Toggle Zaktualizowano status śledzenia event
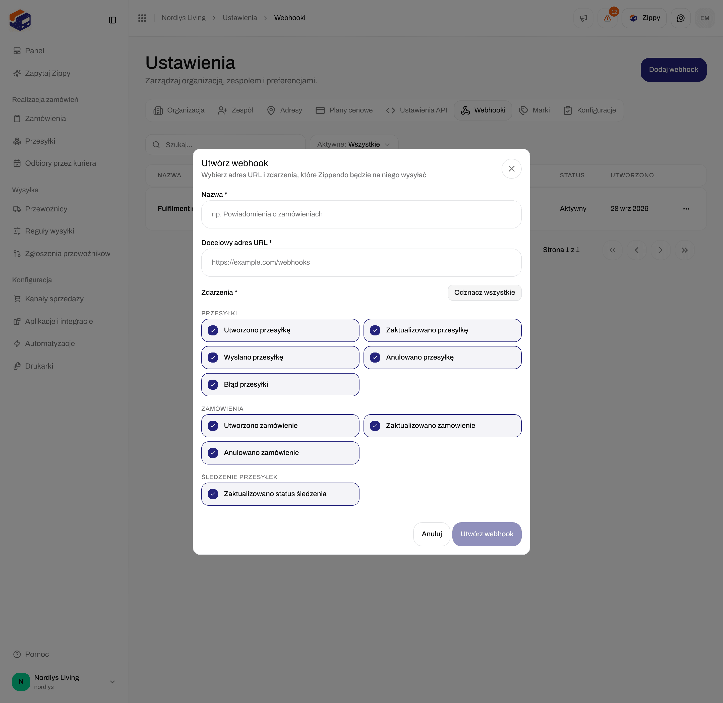The image size is (723, 703). point(280,494)
